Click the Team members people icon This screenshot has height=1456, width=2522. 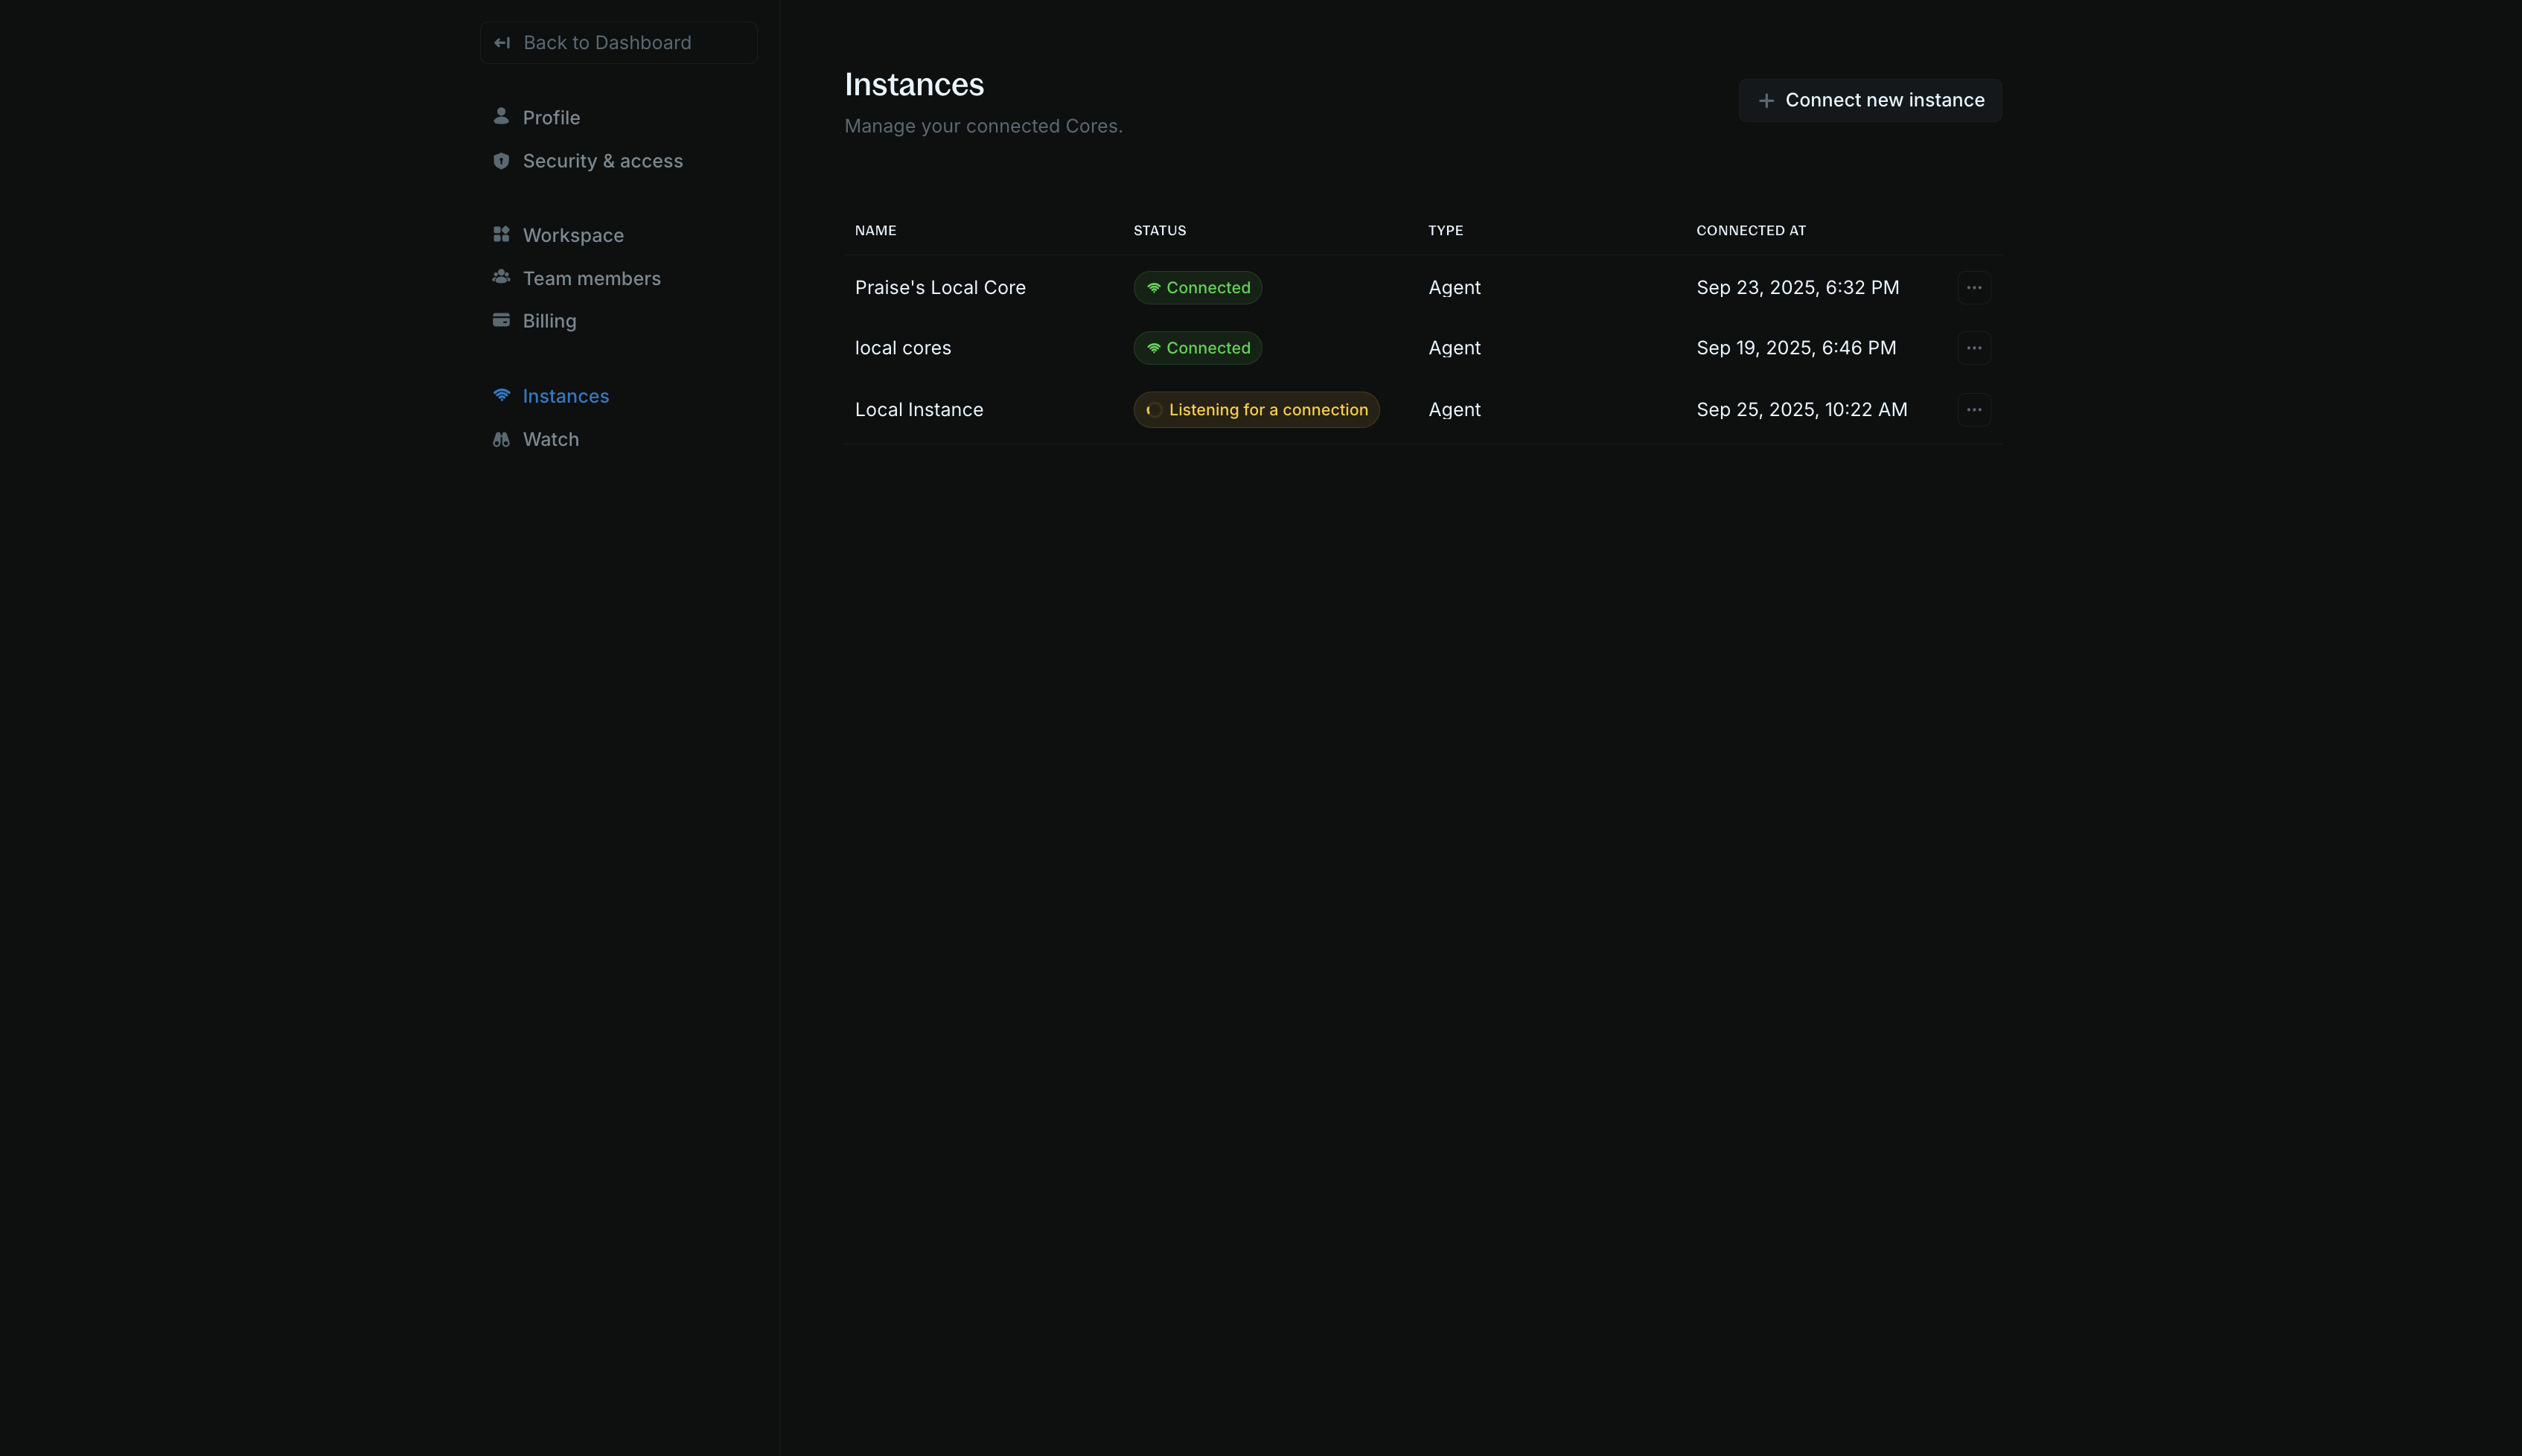(x=501, y=277)
